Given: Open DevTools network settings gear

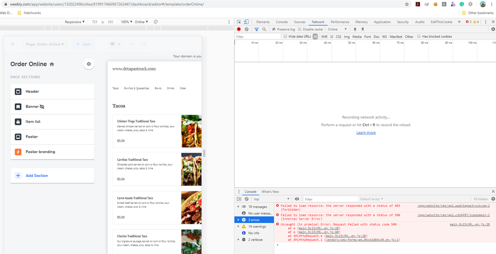Looking at the screenshot, I should coord(493,29).
